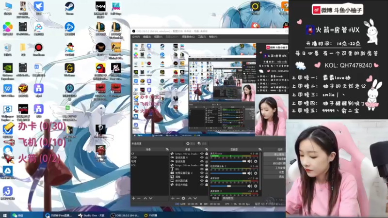Open the 文件(F) menu in OBS
The image size is (388, 218).
click(x=136, y=37)
